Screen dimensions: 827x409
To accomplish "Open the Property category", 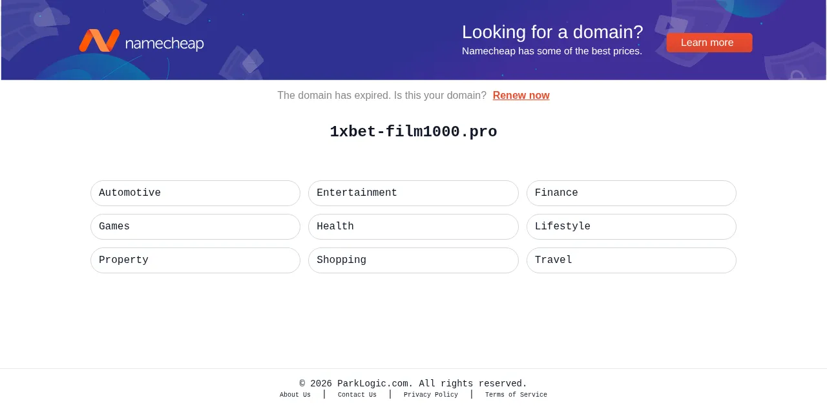I will [x=195, y=260].
